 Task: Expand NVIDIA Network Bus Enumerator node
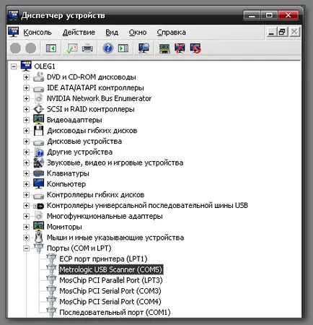click(x=26, y=98)
